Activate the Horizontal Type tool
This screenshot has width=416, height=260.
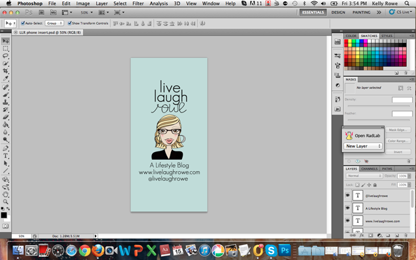pos(5,156)
